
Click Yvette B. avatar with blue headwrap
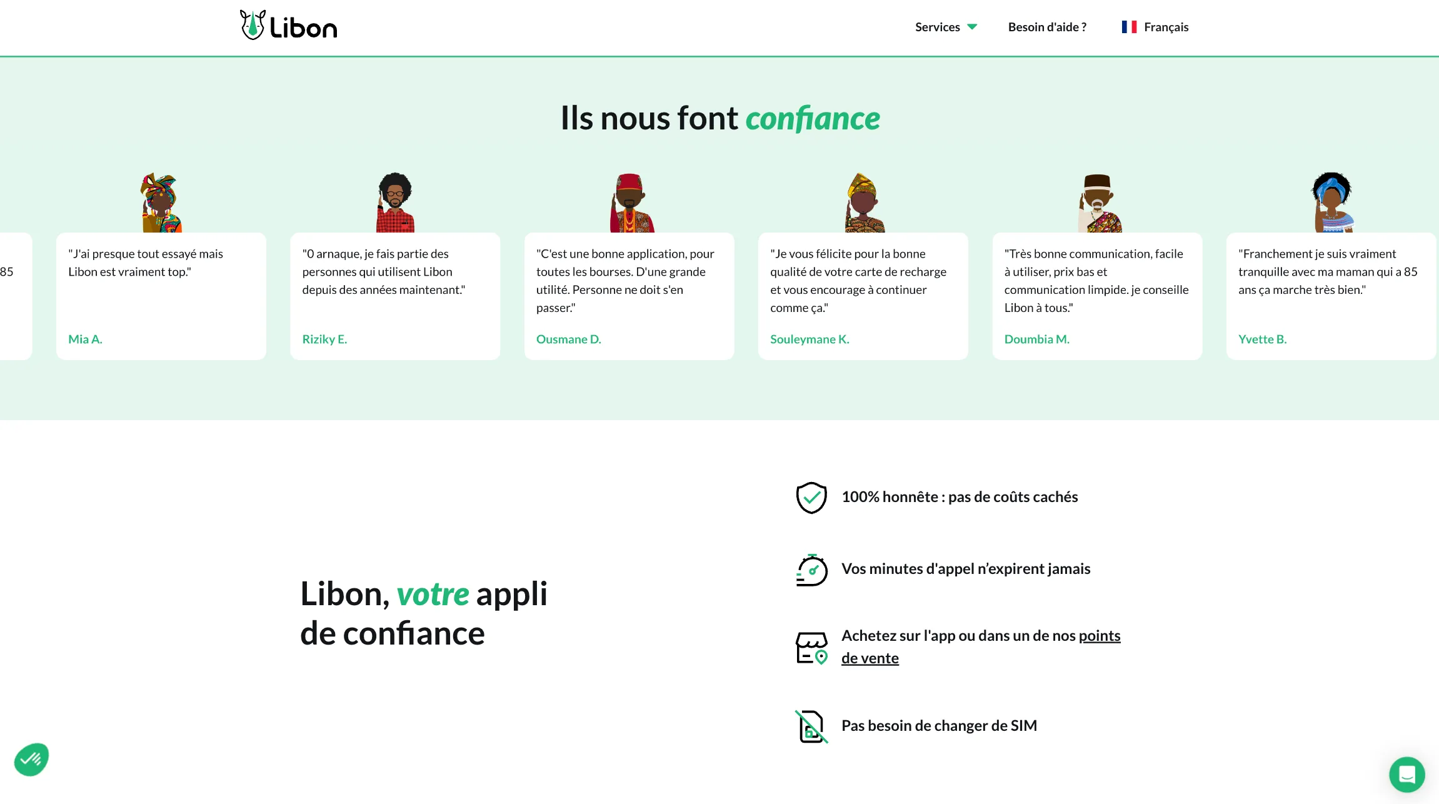(x=1333, y=203)
